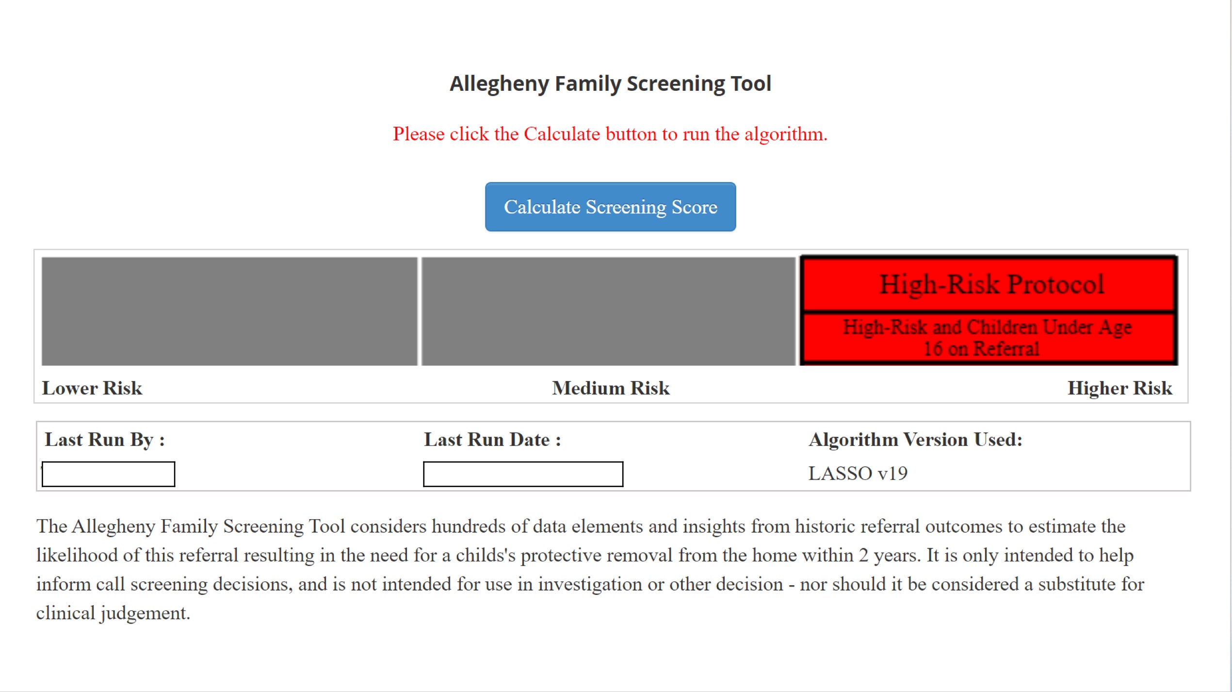The width and height of the screenshot is (1232, 692).
Task: Select the gray Medium Risk bar segment
Action: (608, 311)
